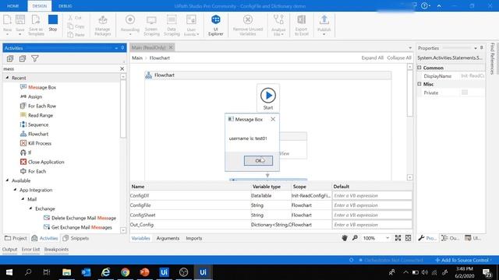Collapse all activities tree icon
Image resolution: width=499 pixels, height=280 pixels.
[x=23, y=58]
